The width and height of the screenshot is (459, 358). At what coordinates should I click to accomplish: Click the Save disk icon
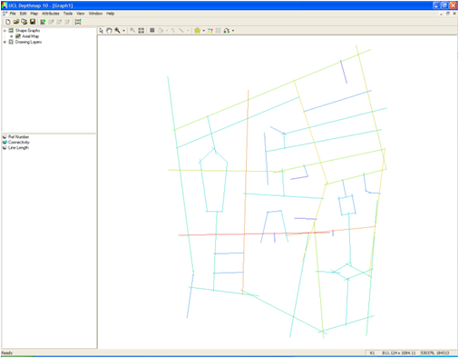33,22
